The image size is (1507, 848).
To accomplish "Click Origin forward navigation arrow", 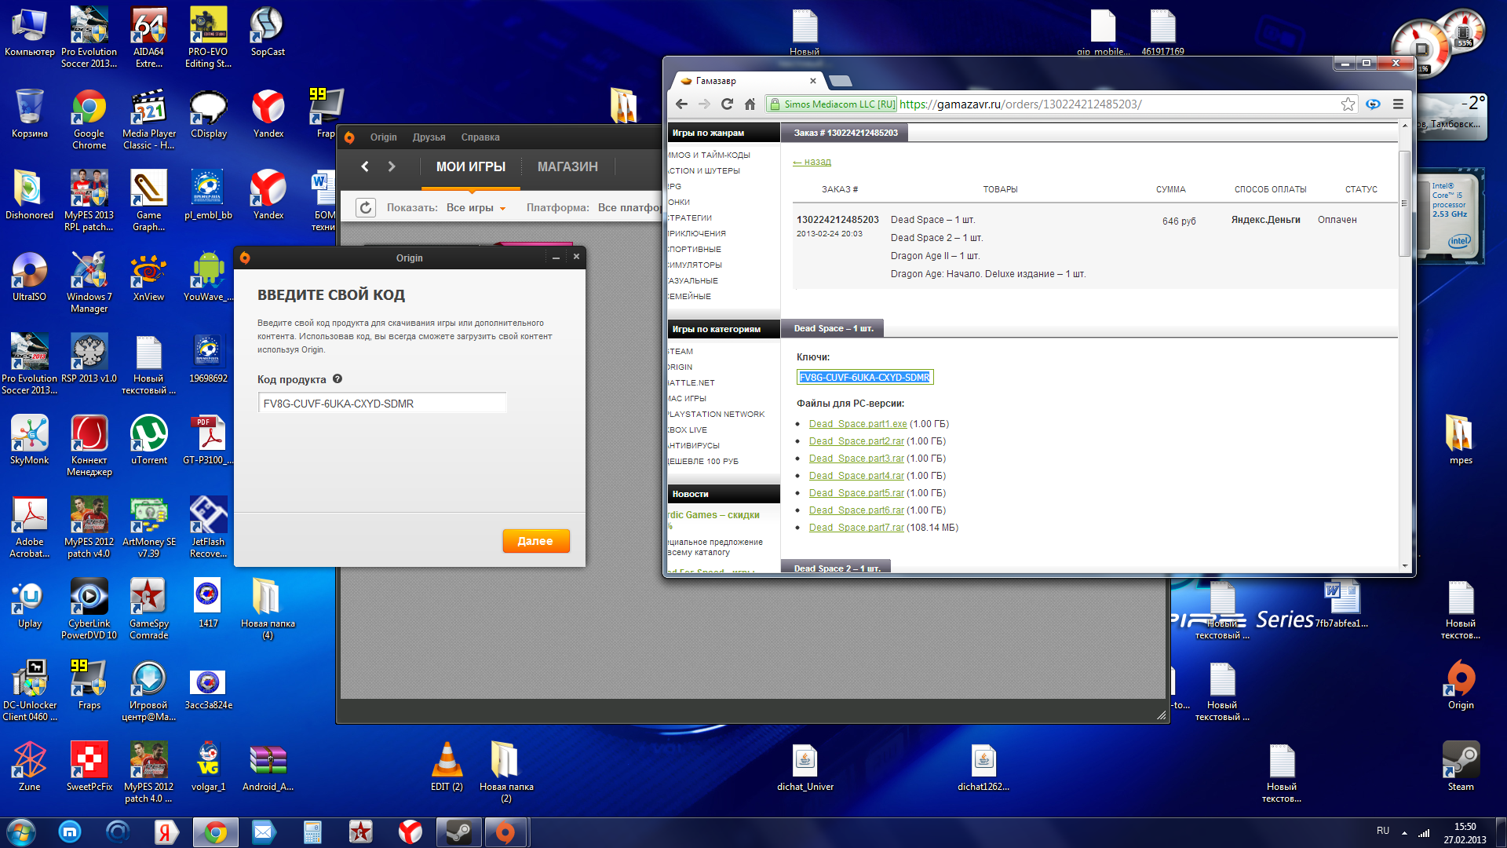I will tap(392, 166).
